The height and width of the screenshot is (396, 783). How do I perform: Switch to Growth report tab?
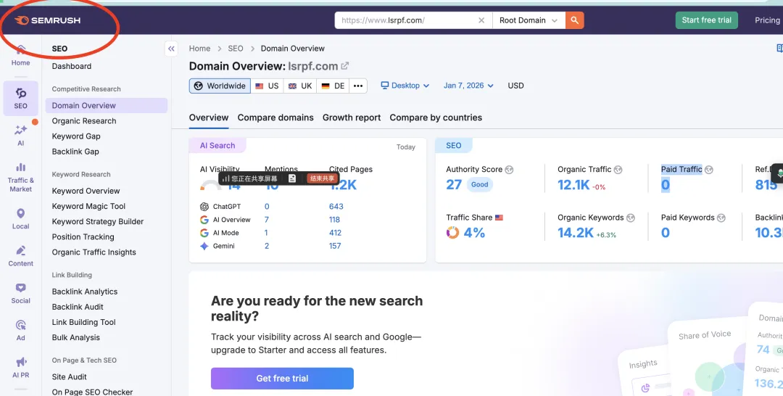352,117
